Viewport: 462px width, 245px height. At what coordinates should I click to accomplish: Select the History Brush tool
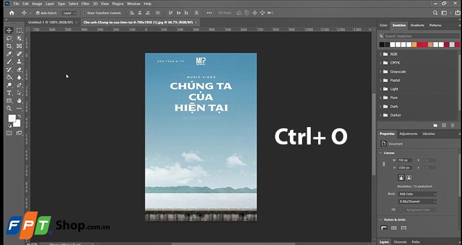[9, 69]
